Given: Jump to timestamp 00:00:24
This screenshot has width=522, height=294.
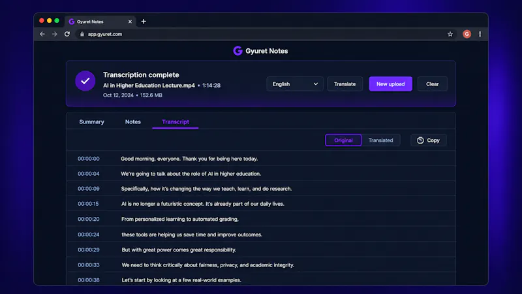Looking at the screenshot, I should 89,235.
